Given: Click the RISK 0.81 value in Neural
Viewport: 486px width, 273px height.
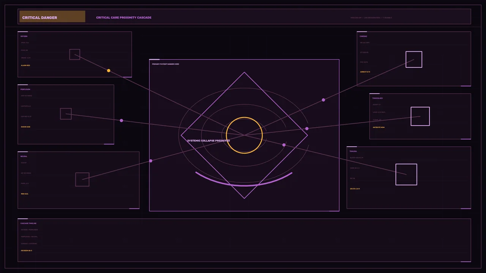Looking at the screenshot, I should pyautogui.click(x=25, y=194).
